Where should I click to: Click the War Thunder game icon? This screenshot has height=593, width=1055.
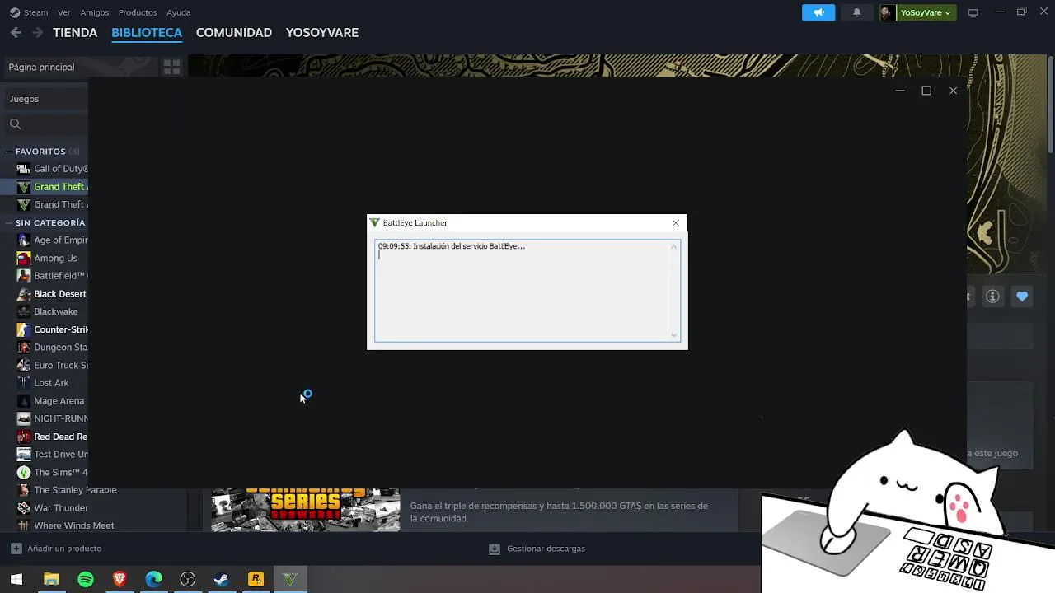(24, 508)
